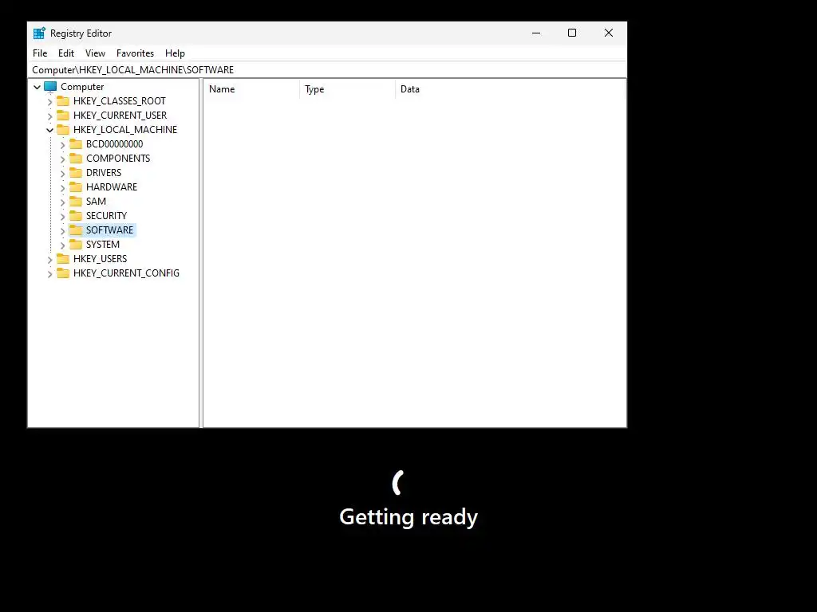This screenshot has height=612, width=817.
Task: Expand the HKEY_CURRENT_CONFIG key
Action: point(50,274)
